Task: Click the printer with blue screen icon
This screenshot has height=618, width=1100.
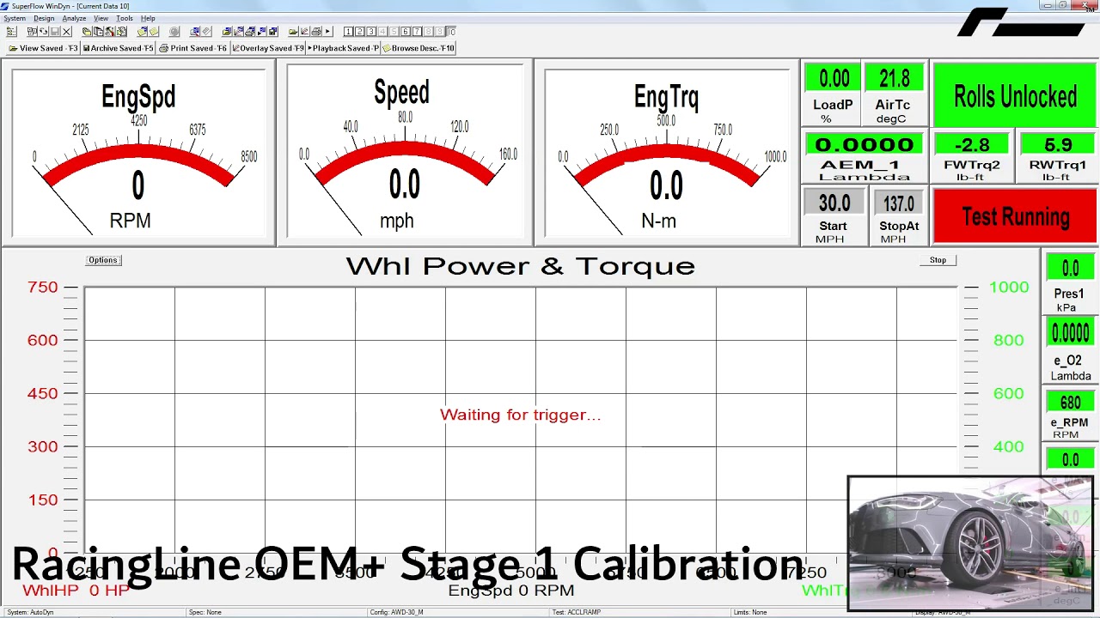Action: pos(250,32)
